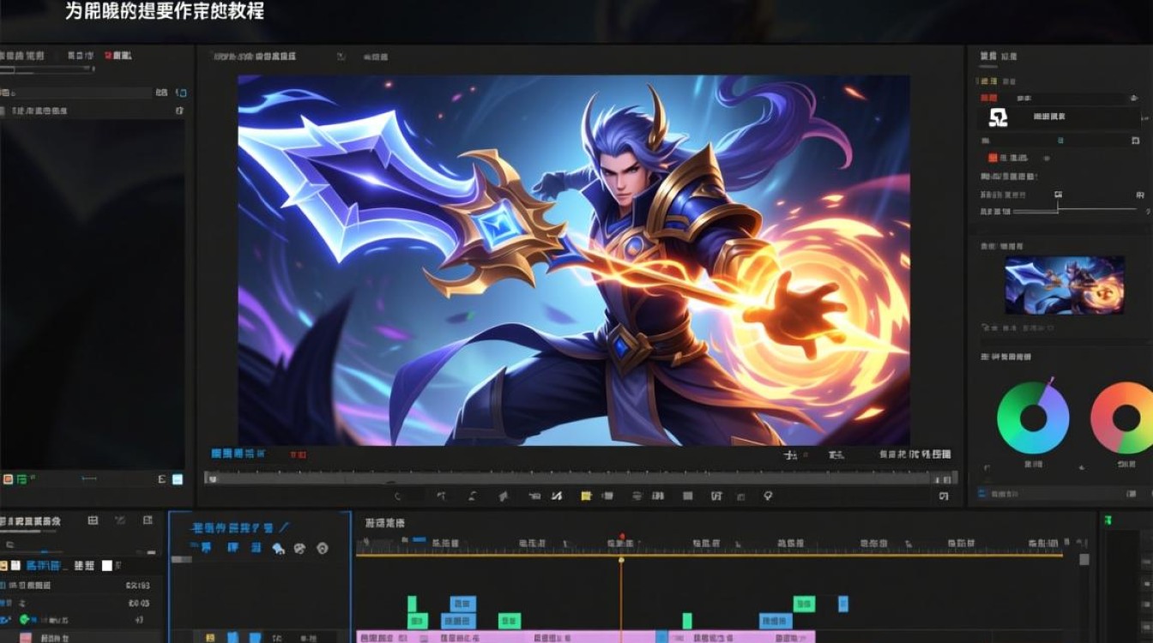Click the orange playhead on the timeline ruler
The image size is (1153, 643).
[622, 560]
